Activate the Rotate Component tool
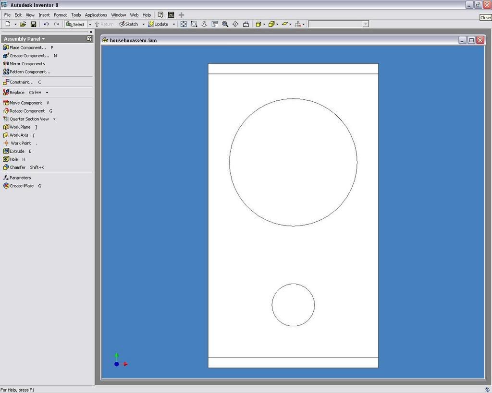492x393 pixels. point(27,111)
